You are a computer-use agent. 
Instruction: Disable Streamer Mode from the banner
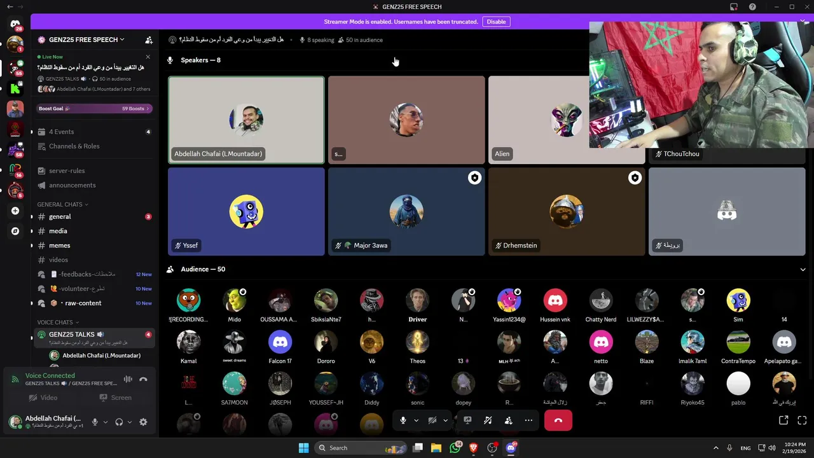click(x=496, y=22)
